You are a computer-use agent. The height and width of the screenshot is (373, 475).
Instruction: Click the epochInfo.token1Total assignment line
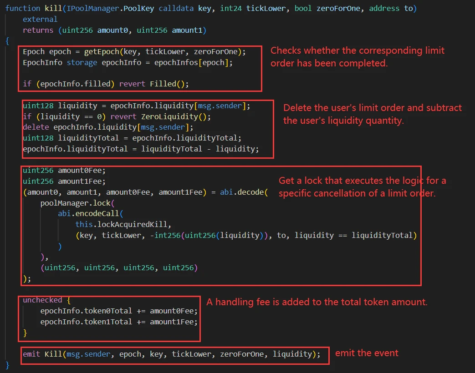point(118,322)
